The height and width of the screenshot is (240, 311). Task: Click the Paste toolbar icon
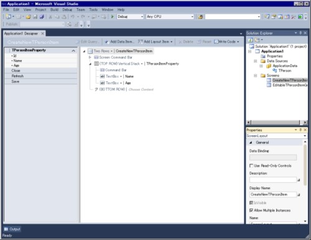[x=64, y=17]
